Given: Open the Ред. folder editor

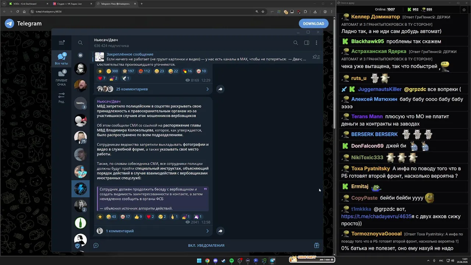Looking at the screenshot, I should (61, 98).
